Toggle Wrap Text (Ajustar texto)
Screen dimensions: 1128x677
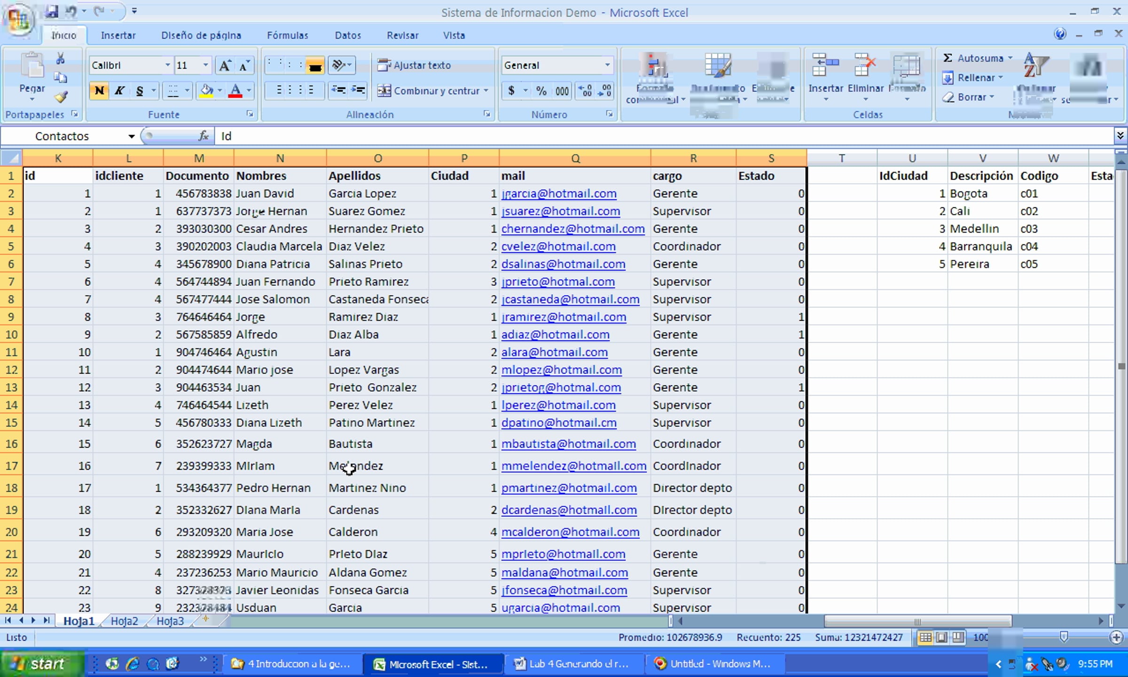click(x=415, y=65)
